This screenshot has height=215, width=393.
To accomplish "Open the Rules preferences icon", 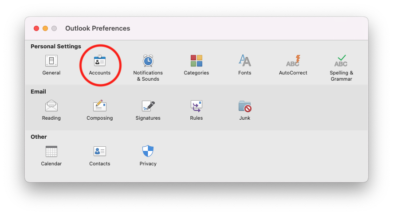I will coord(196,106).
